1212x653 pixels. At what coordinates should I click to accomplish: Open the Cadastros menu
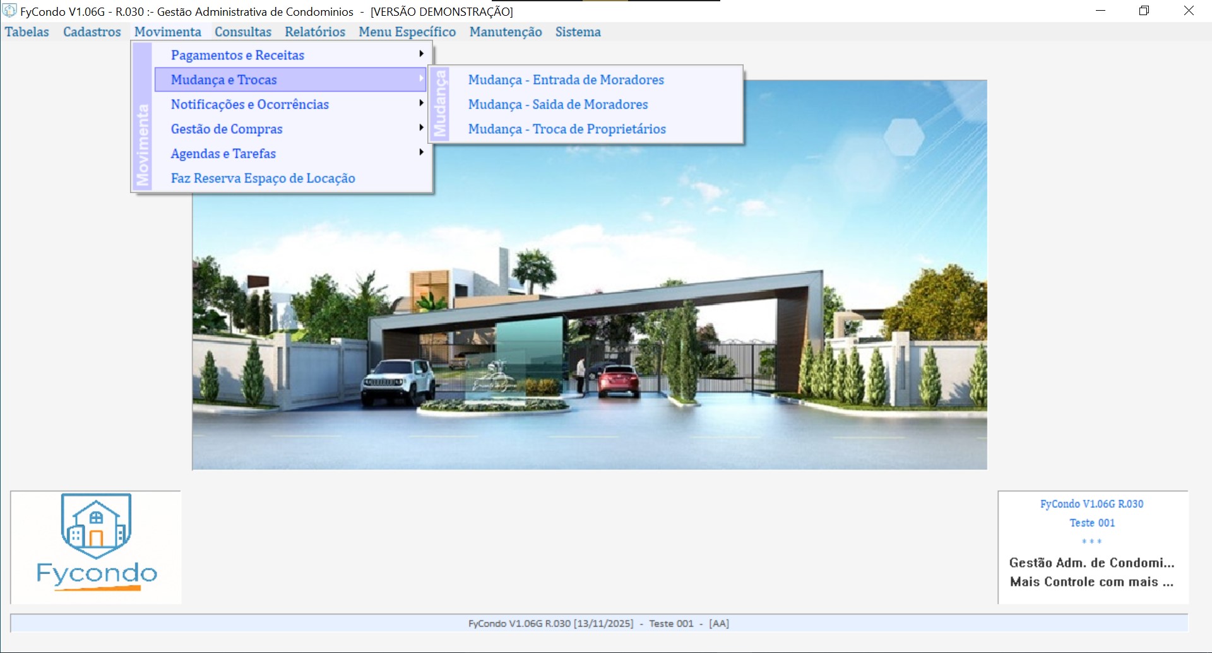[x=92, y=32]
